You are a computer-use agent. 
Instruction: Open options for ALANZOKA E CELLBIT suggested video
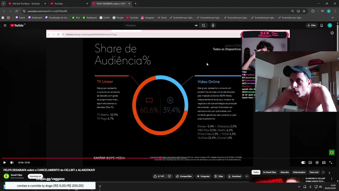332,179
